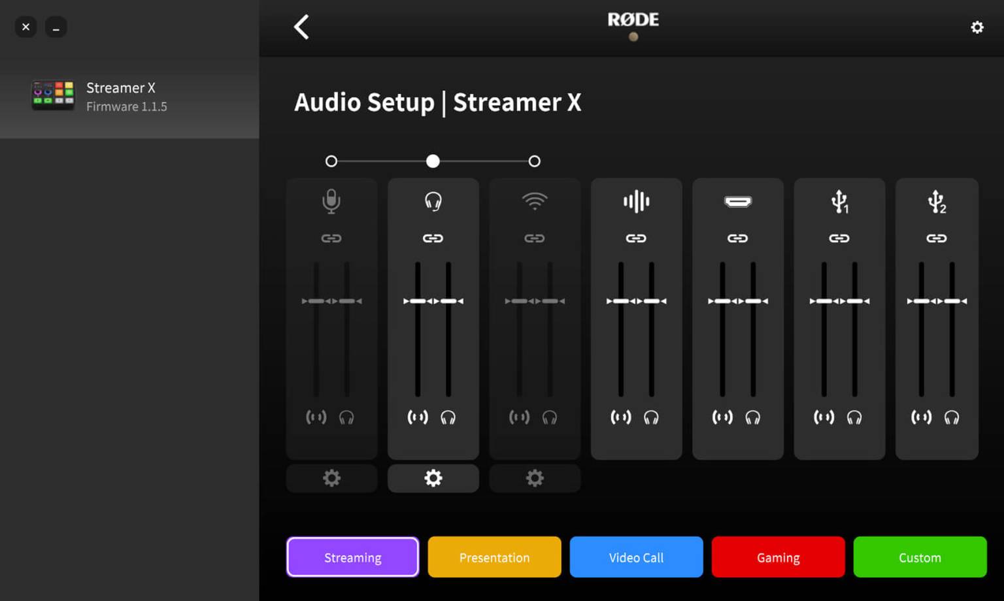Screen dimensions: 1004x601
Task: Apply the Presentation preset
Action: [494, 557]
